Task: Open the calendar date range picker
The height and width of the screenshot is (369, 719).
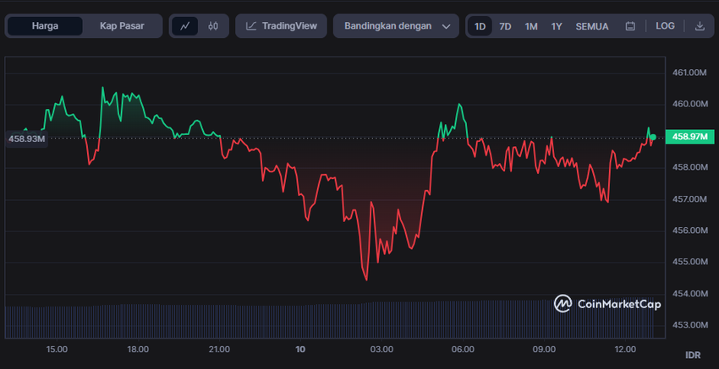Action: (630, 26)
